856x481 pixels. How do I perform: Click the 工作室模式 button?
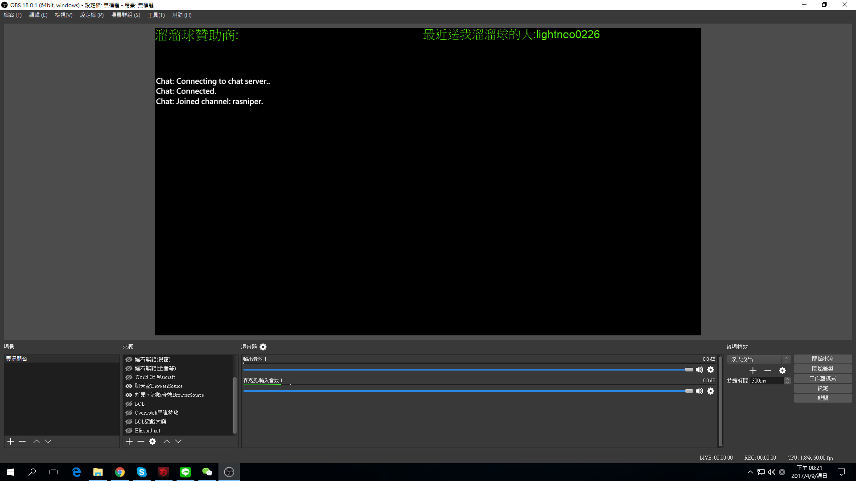(823, 379)
